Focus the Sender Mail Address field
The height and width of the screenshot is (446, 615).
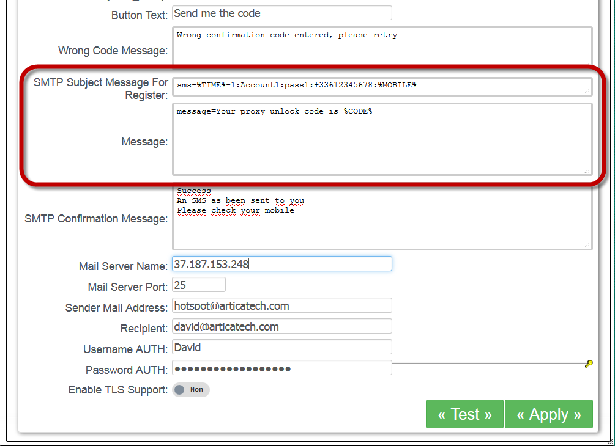coord(282,305)
